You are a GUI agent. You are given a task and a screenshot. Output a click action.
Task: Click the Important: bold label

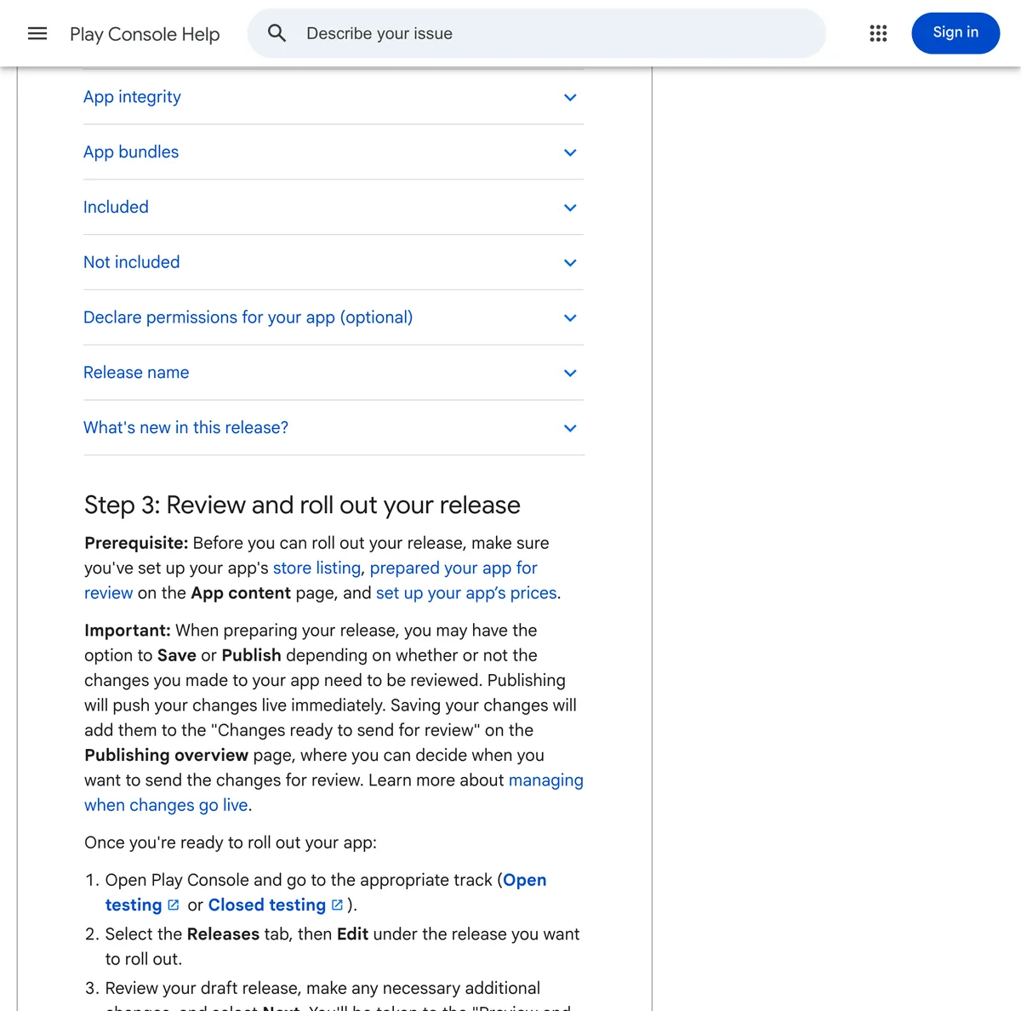pos(128,631)
